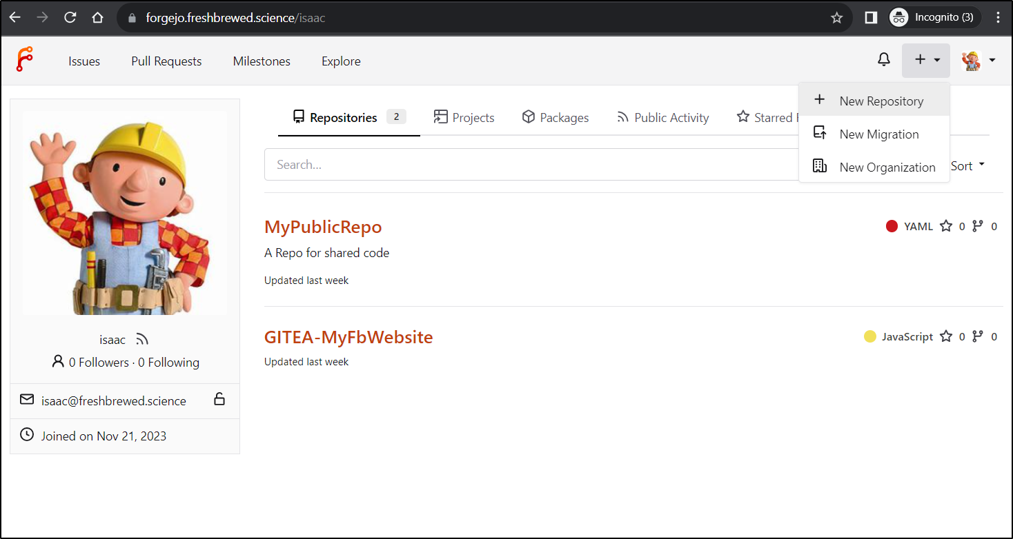The width and height of the screenshot is (1013, 539).
Task: Select New Organization from the menu
Action: tap(874, 167)
